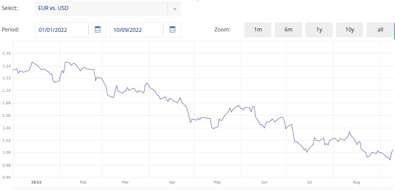
Task: Expand the EUR vs. USD currency dropdown
Action: pyautogui.click(x=108, y=8)
